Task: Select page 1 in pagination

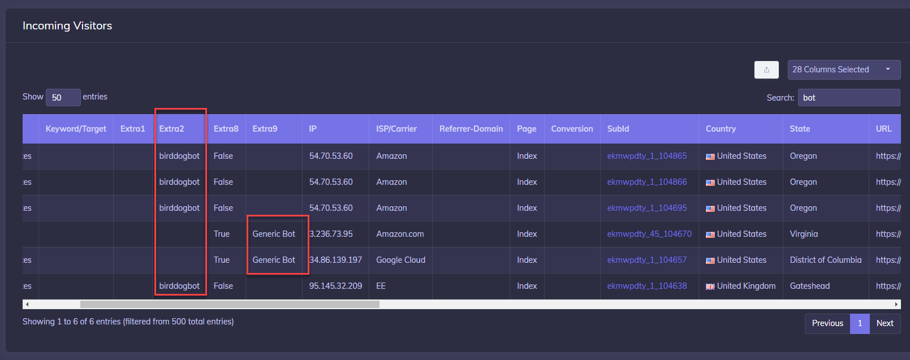Action: 860,323
